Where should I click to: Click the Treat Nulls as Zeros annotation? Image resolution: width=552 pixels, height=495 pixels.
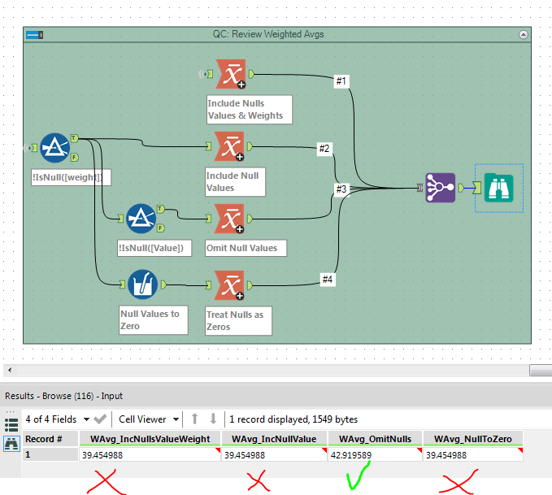(238, 320)
